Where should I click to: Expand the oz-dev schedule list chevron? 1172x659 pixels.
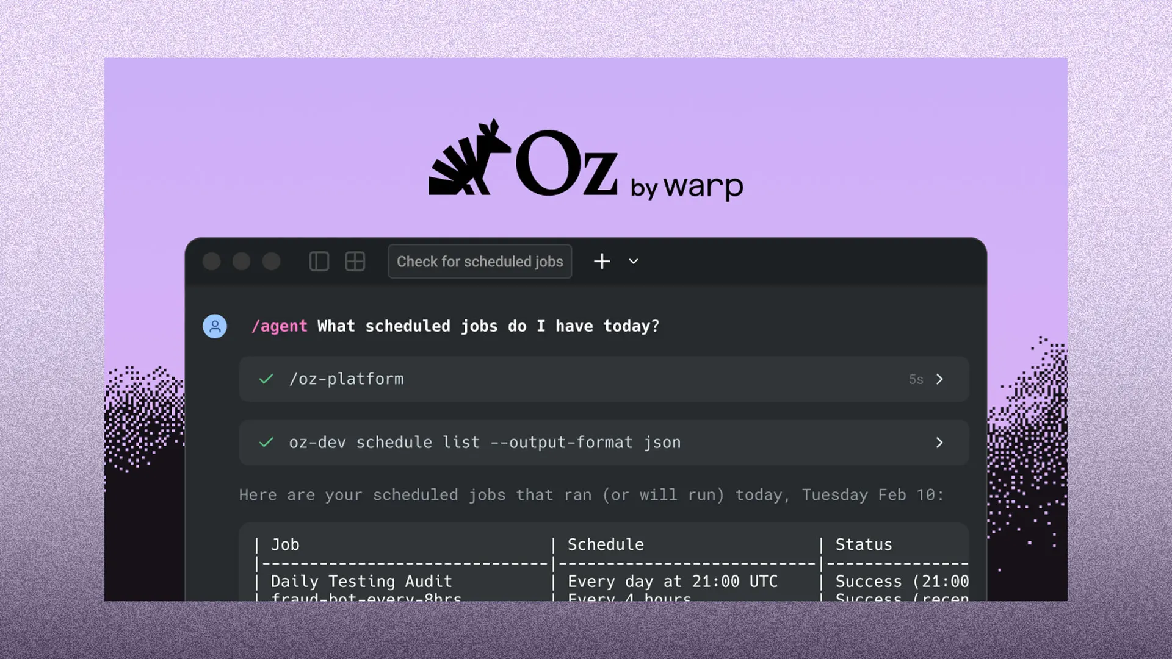coord(939,443)
